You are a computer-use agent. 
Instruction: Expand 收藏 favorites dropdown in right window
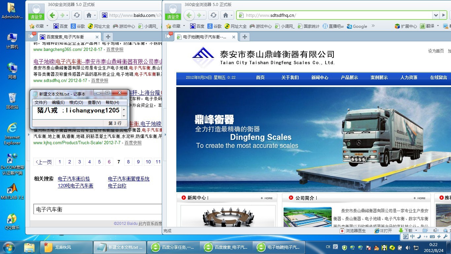[x=184, y=26]
